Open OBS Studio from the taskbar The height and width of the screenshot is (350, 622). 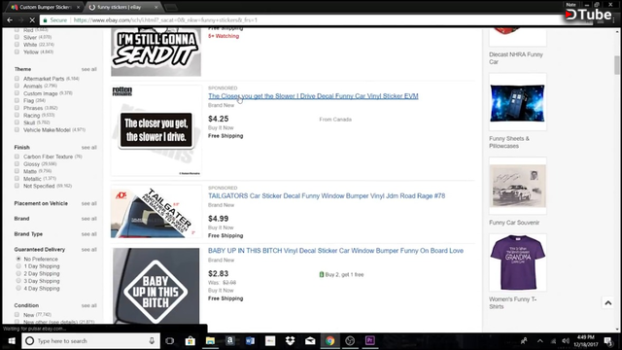tap(350, 341)
